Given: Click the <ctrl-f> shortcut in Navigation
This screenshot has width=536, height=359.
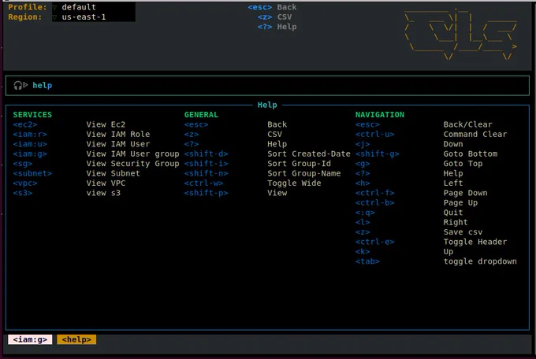Looking at the screenshot, I should pos(375,193).
